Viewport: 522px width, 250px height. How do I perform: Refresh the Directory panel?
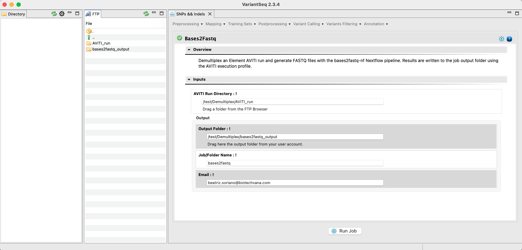(x=54, y=14)
